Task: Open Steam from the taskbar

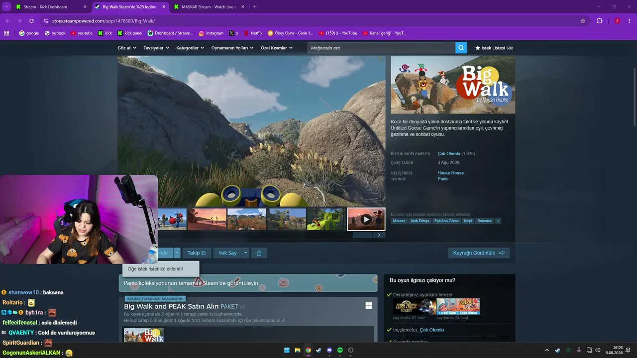Action: (319, 351)
